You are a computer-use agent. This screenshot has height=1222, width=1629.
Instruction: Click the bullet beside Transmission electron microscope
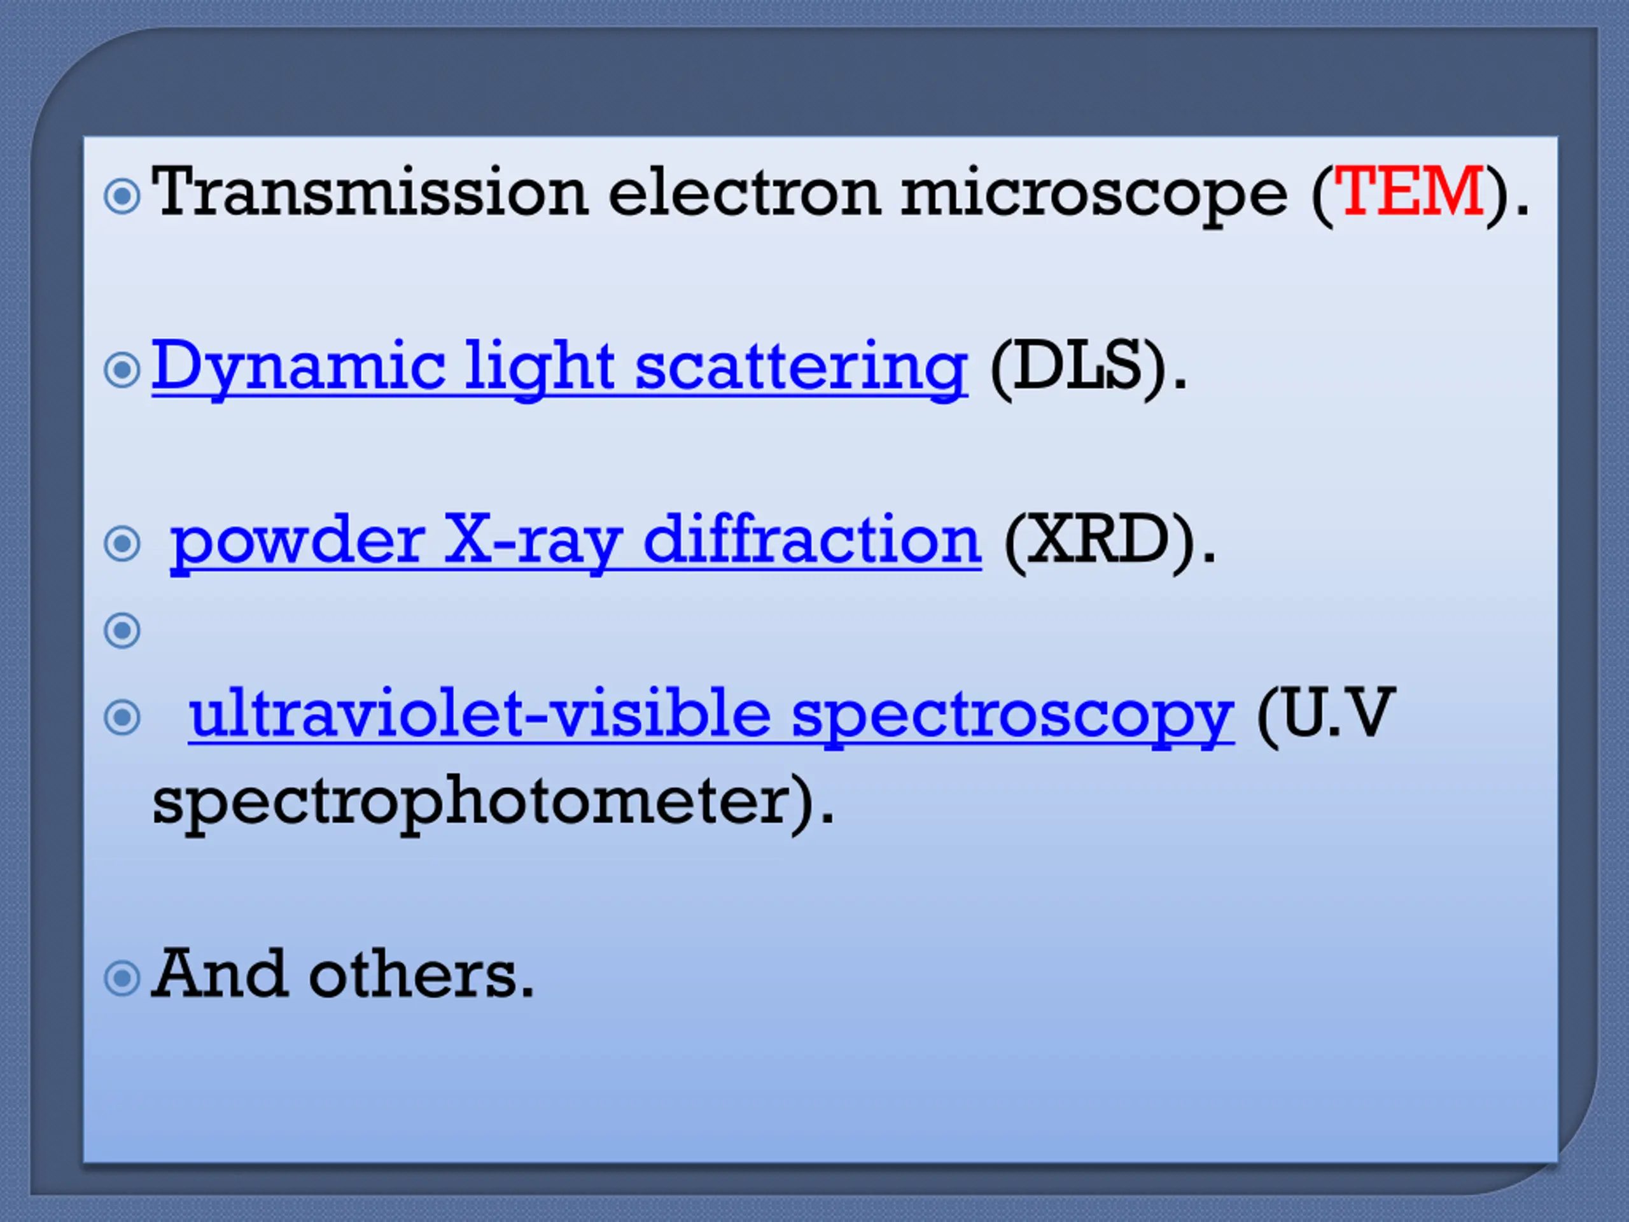pos(122,197)
